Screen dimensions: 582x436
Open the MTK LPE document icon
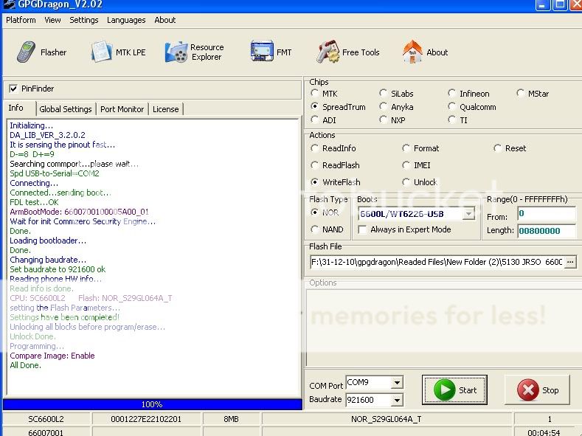click(101, 52)
